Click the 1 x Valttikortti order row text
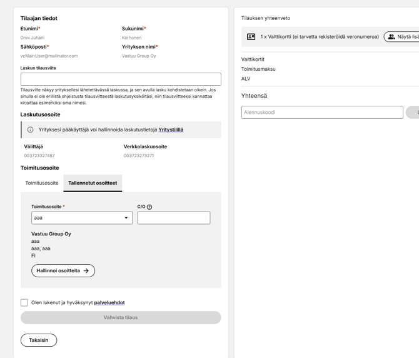Image resolution: width=419 pixels, height=358 pixels. click(320, 37)
